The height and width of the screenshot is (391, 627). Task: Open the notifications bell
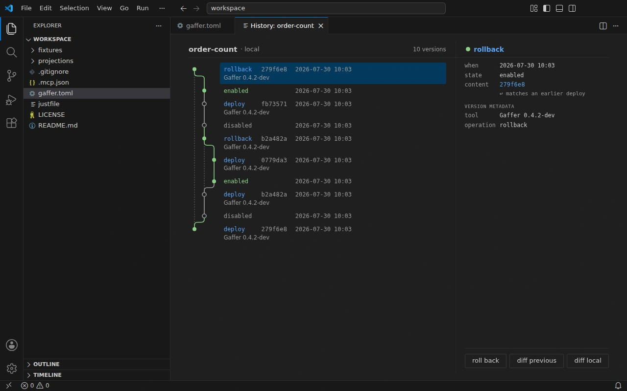pos(618,386)
